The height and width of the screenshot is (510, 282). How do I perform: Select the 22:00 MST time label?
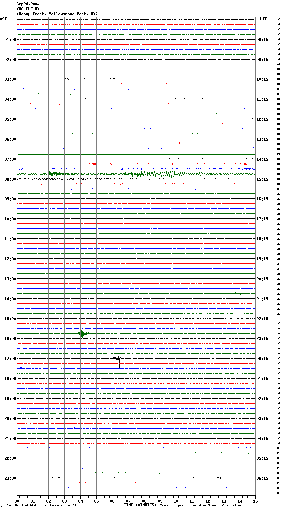pos(10,458)
